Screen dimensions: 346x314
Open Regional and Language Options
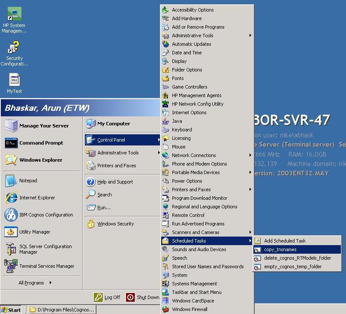click(x=207, y=207)
